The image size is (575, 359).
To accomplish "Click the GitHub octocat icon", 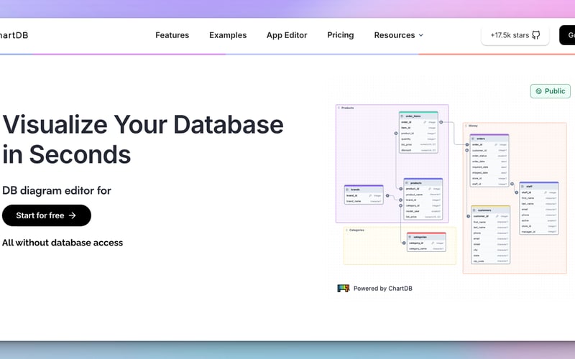I will [x=535, y=35].
